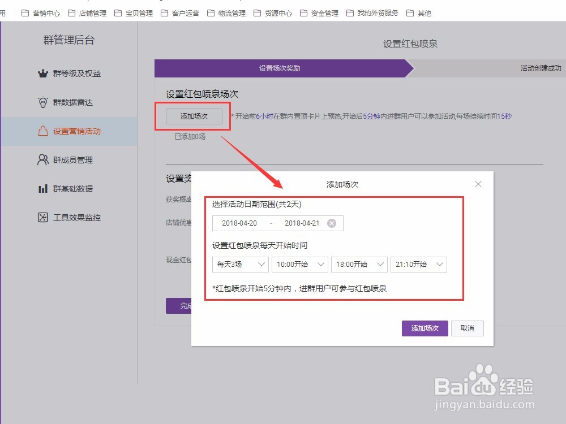Change the 21:10开始 time selection
The image size is (566, 424).
[x=418, y=264]
